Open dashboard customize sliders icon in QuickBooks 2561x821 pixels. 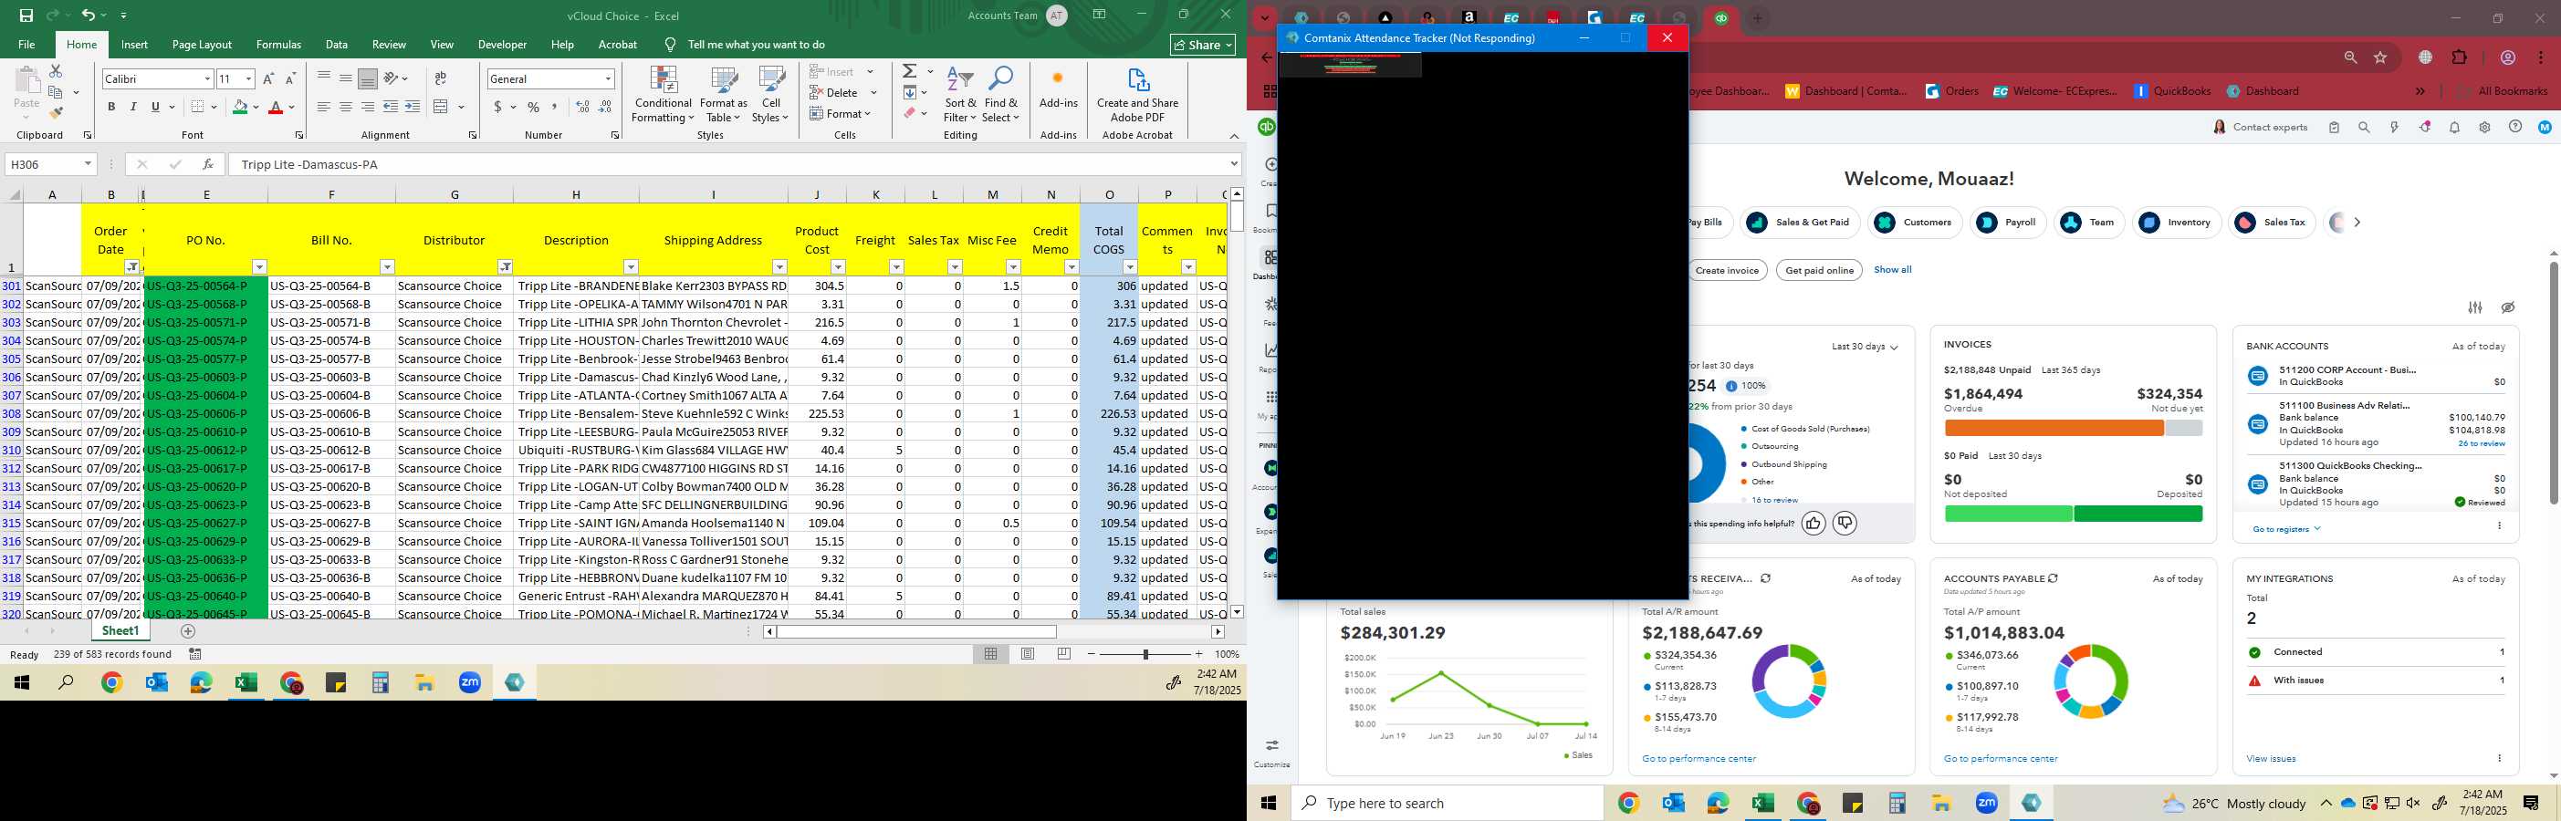click(x=2475, y=308)
